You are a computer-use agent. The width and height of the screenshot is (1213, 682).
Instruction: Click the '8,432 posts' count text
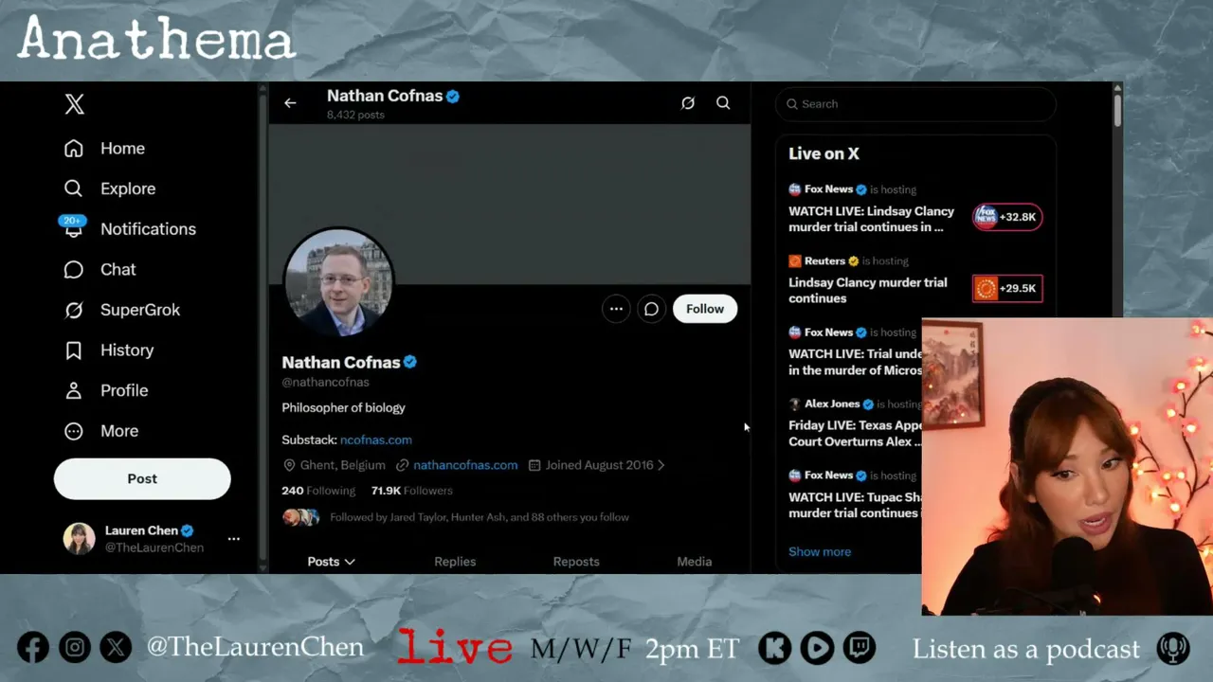[355, 115]
